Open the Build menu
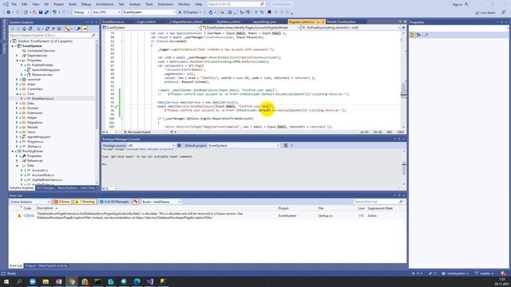This screenshot has height=287, width=511. click(x=73, y=4)
